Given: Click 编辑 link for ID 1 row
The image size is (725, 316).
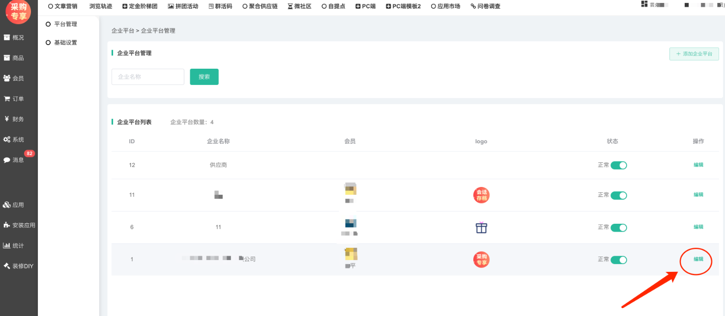Looking at the screenshot, I should (x=698, y=259).
